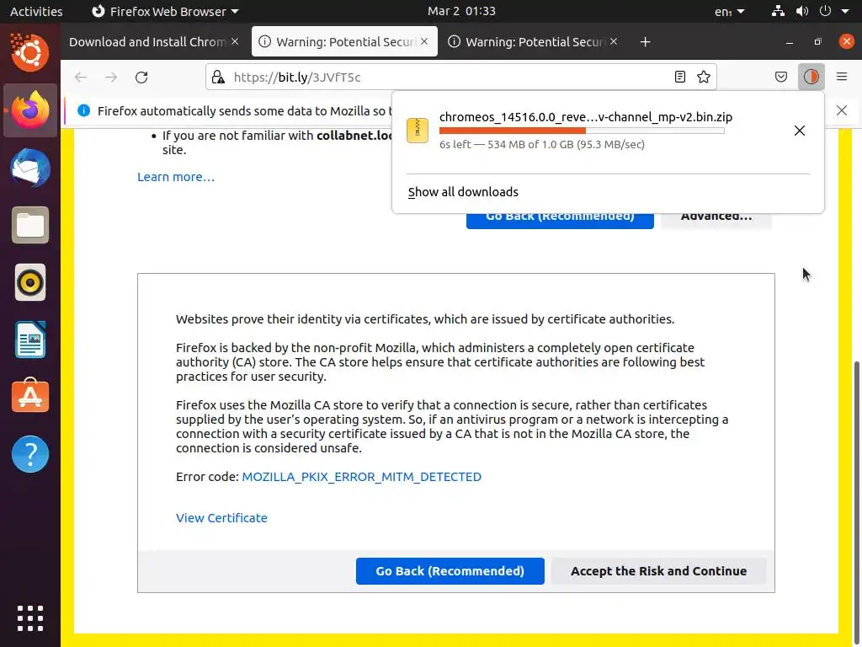Open the Firefox hamburger menu
Viewport: 862px width, 647px height.
[x=842, y=77]
